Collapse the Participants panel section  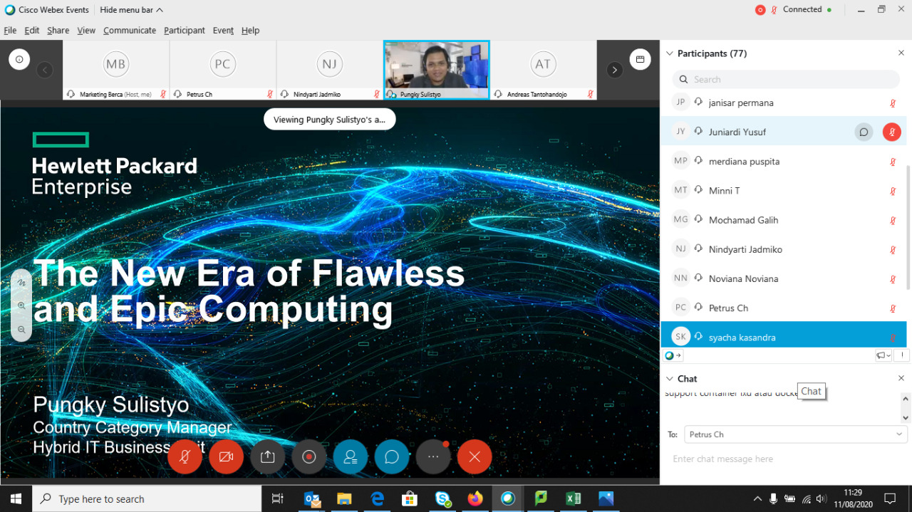click(x=669, y=53)
